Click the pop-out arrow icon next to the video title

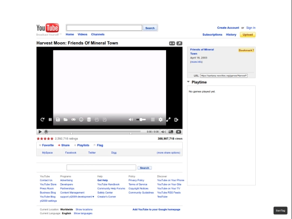tap(179, 43)
